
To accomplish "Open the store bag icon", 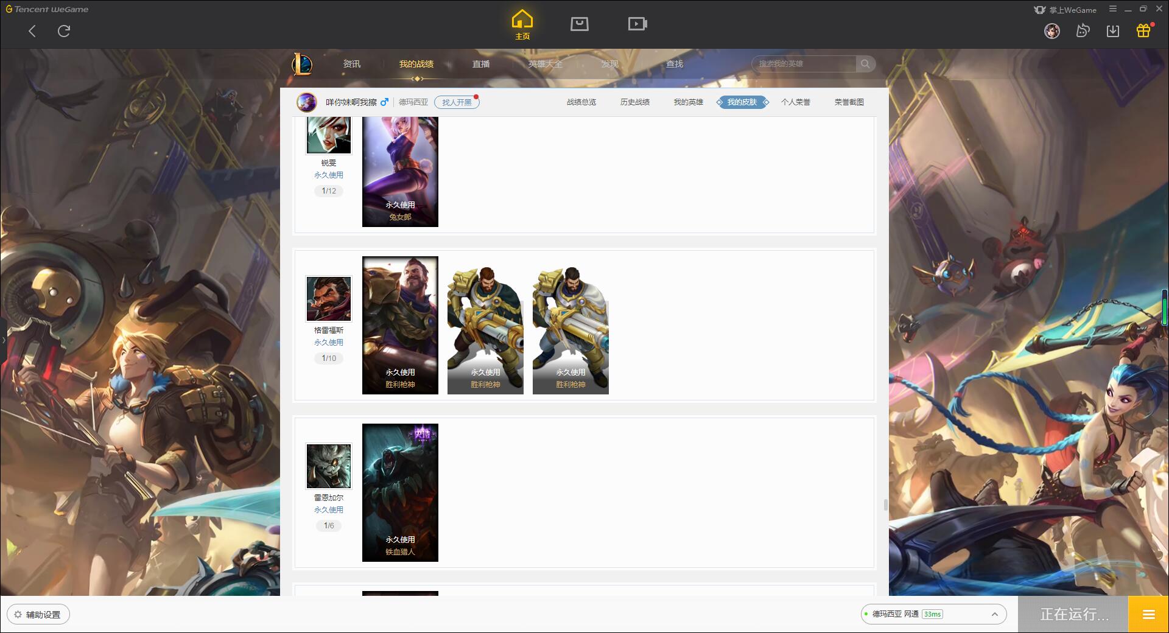I will point(580,24).
